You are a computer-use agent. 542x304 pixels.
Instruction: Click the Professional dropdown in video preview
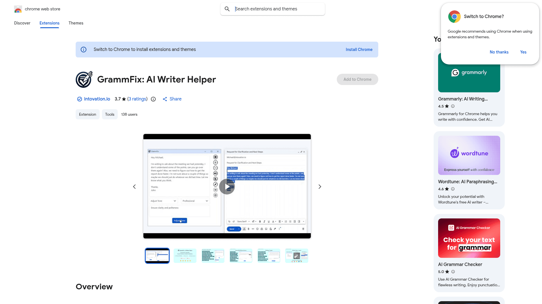point(195,201)
